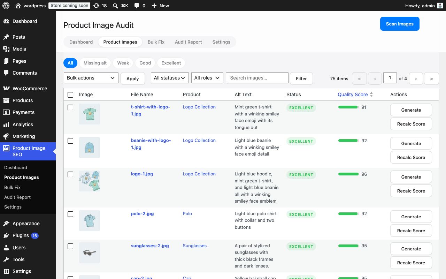Open the Products archive icon

point(6,100)
